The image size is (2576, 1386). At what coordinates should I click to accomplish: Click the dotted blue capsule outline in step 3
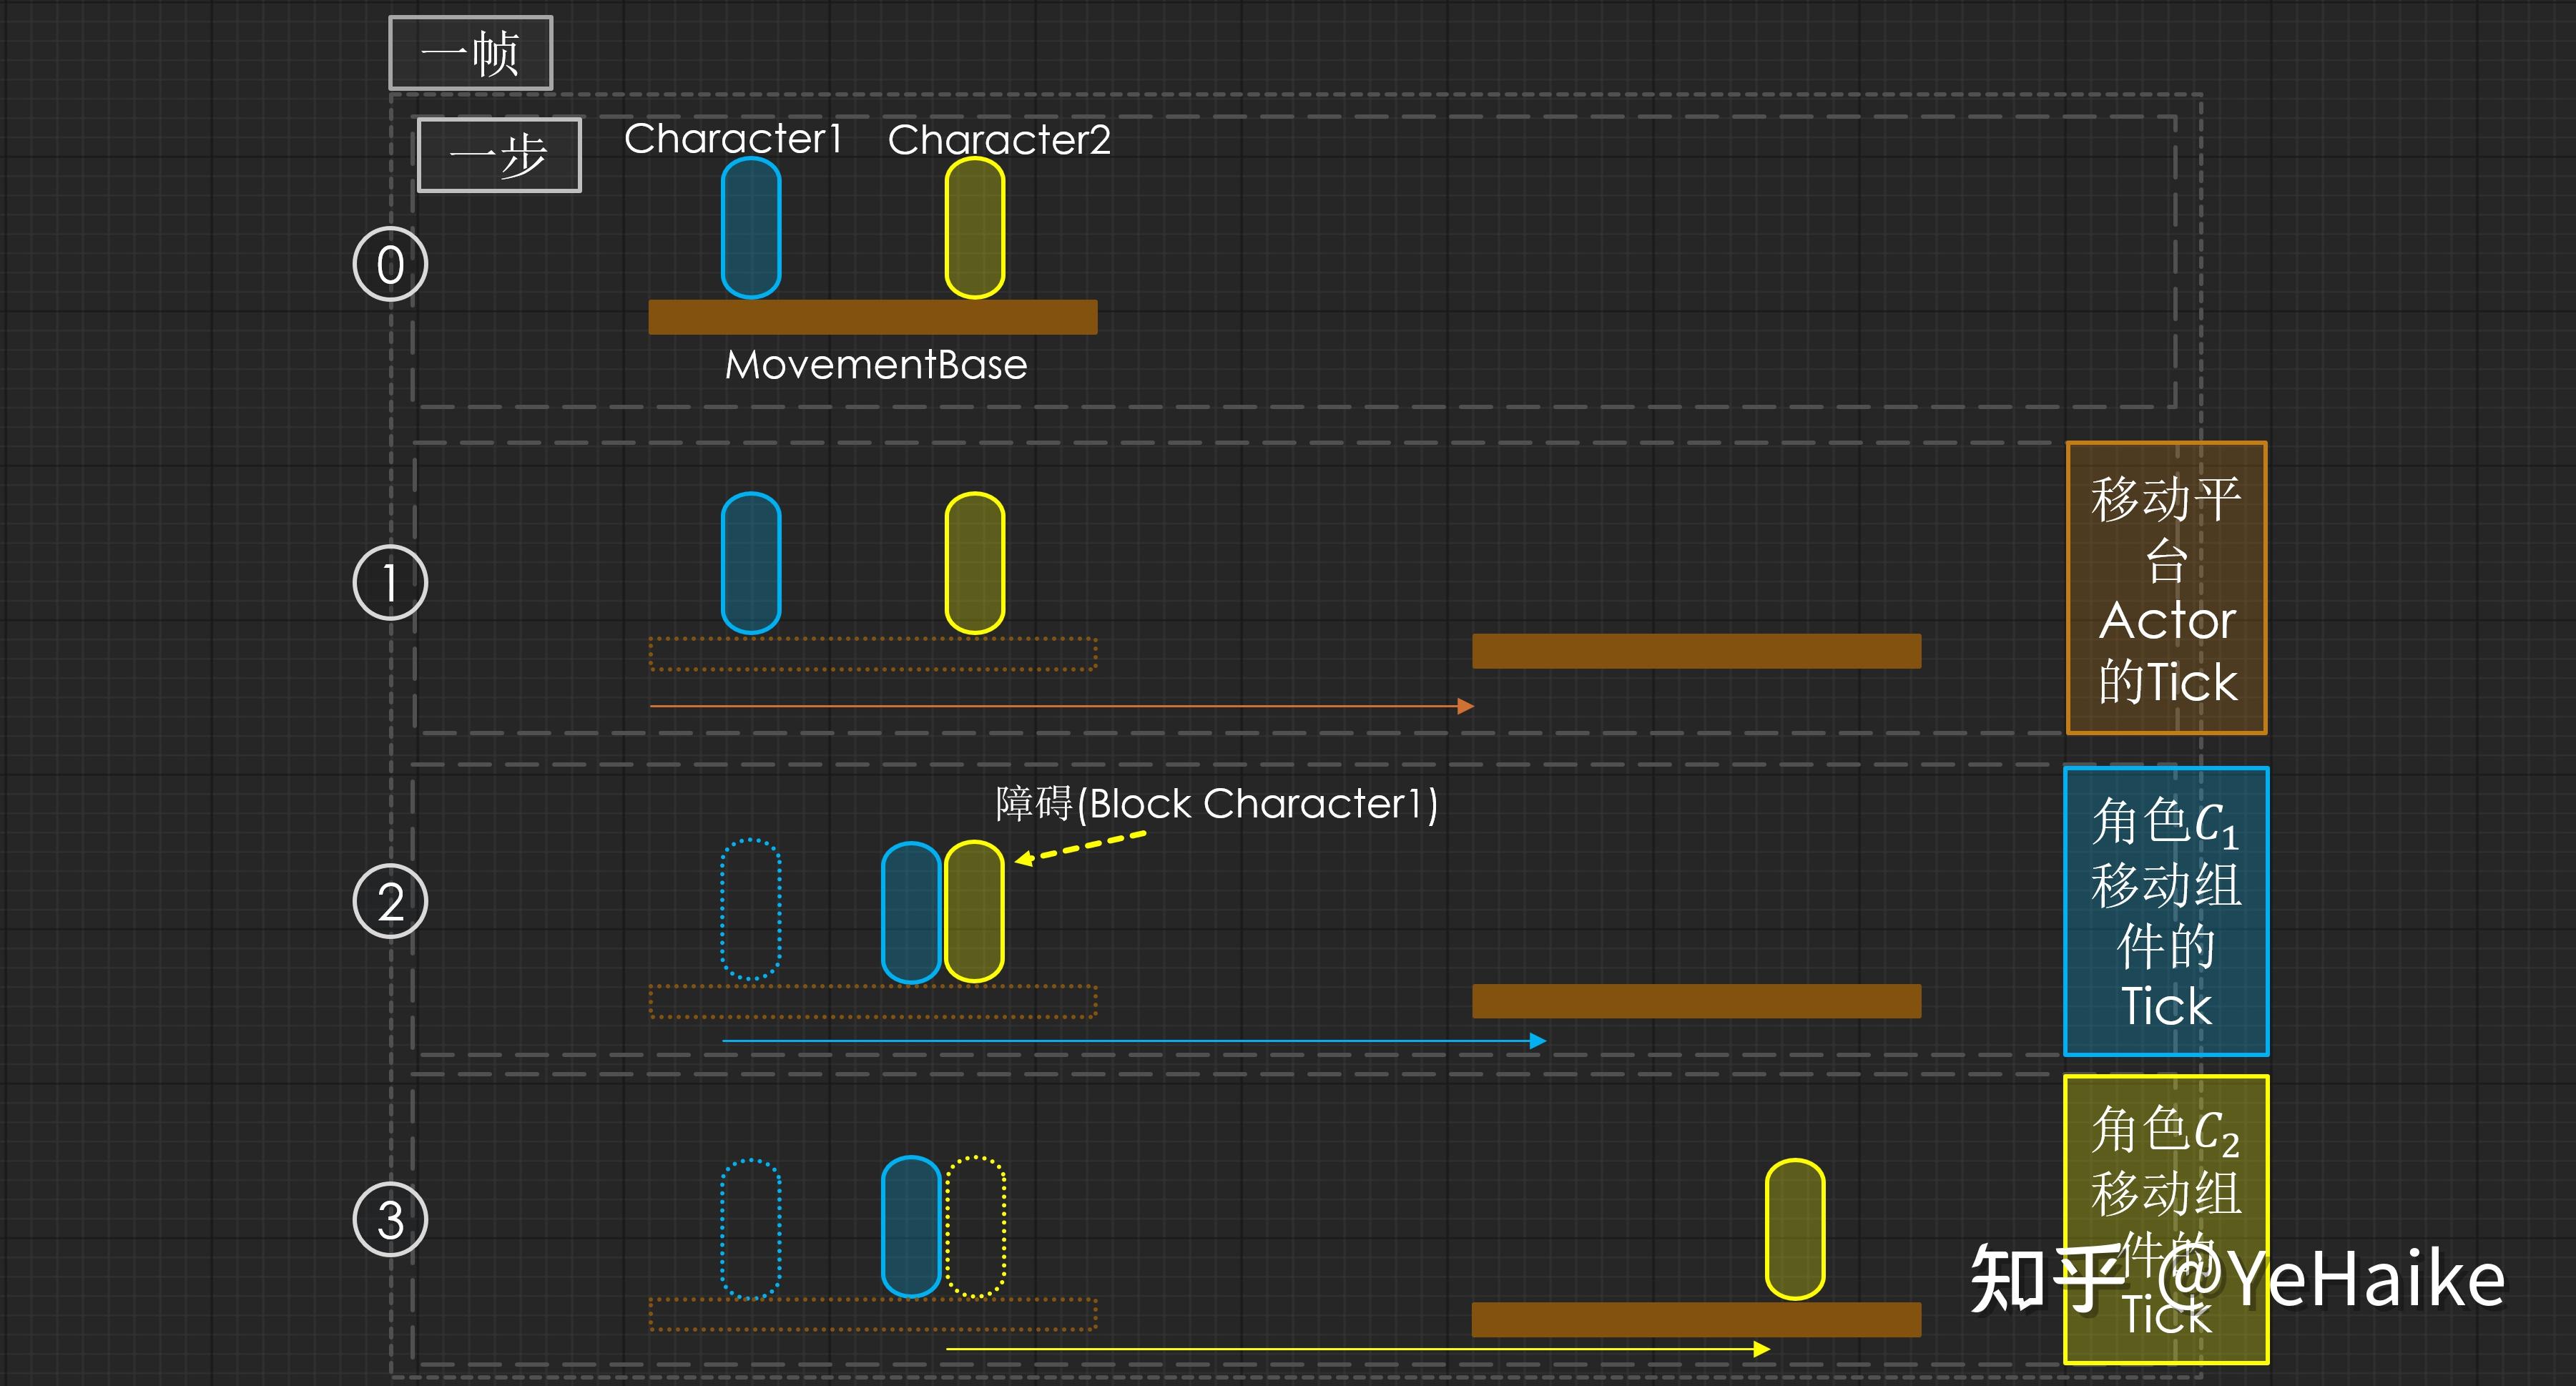click(x=750, y=1229)
